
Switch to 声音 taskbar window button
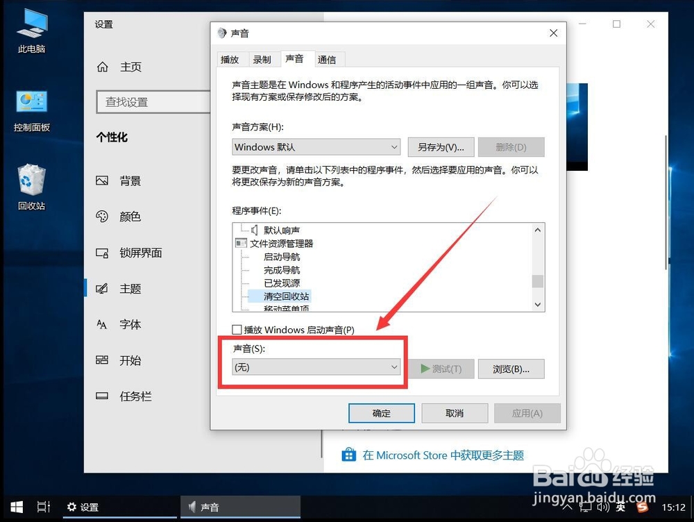[x=240, y=507]
